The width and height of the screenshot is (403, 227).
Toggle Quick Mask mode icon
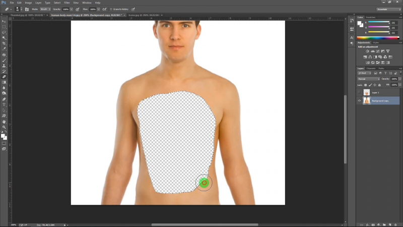pos(4,143)
